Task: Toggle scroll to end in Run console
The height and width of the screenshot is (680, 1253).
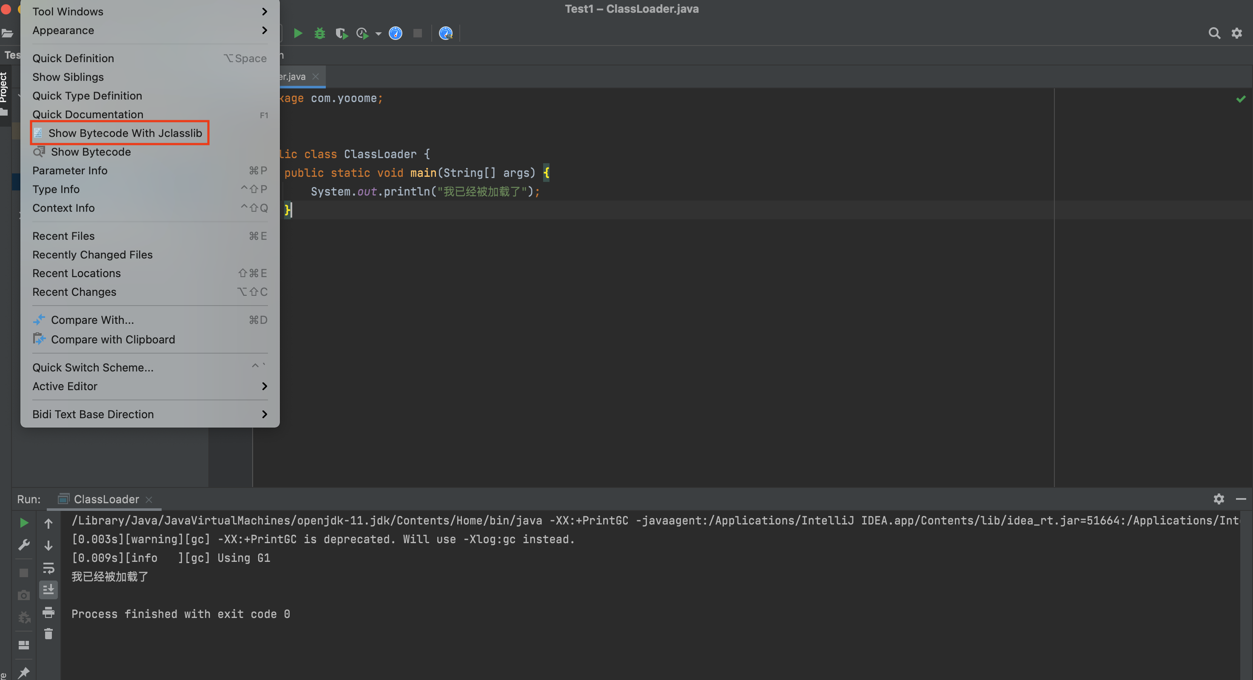Action: (48, 589)
